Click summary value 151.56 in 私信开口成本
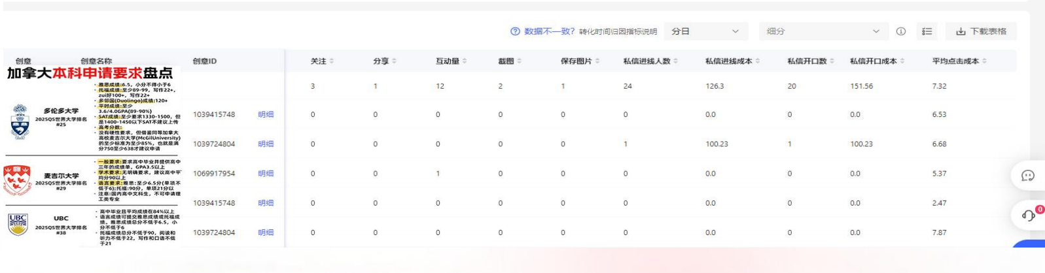Image resolution: width=1045 pixels, height=273 pixels. pyautogui.click(x=861, y=86)
